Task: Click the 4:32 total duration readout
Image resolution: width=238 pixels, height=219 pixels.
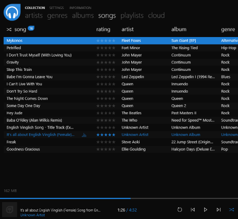Action: [x=133, y=210]
